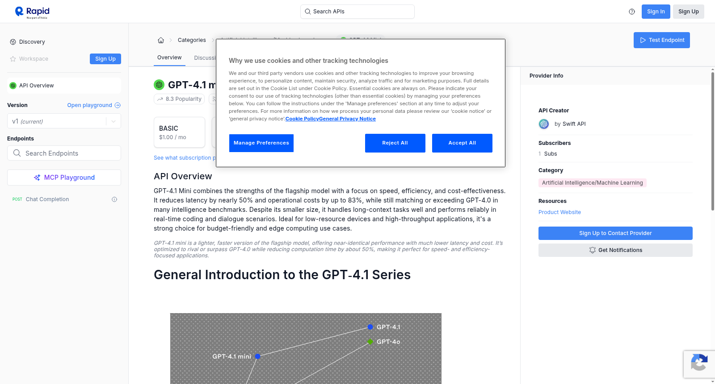Click the header Sign Up button
Image resolution: width=715 pixels, height=384 pixels.
[689, 12]
